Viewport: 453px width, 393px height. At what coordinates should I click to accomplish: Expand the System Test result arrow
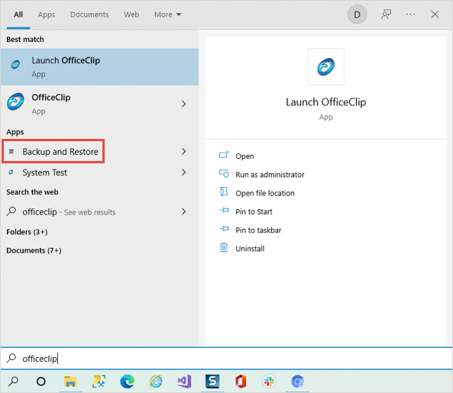click(x=184, y=172)
